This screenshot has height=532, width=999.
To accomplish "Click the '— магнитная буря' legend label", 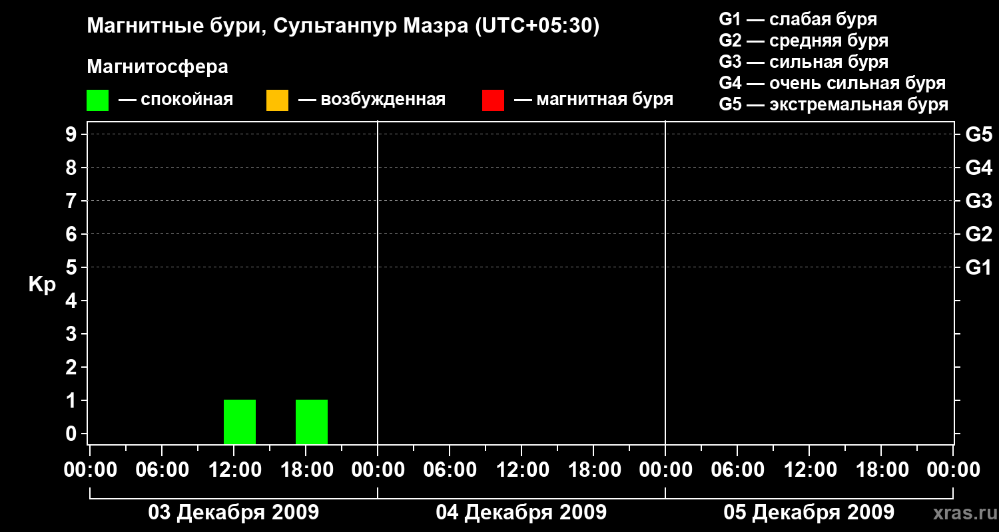I will [x=594, y=100].
